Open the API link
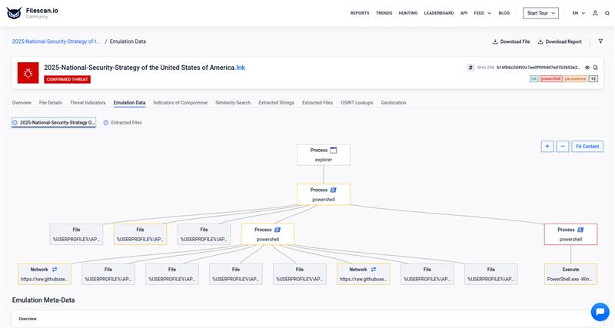Image resolution: width=615 pixels, height=328 pixels. (464, 13)
